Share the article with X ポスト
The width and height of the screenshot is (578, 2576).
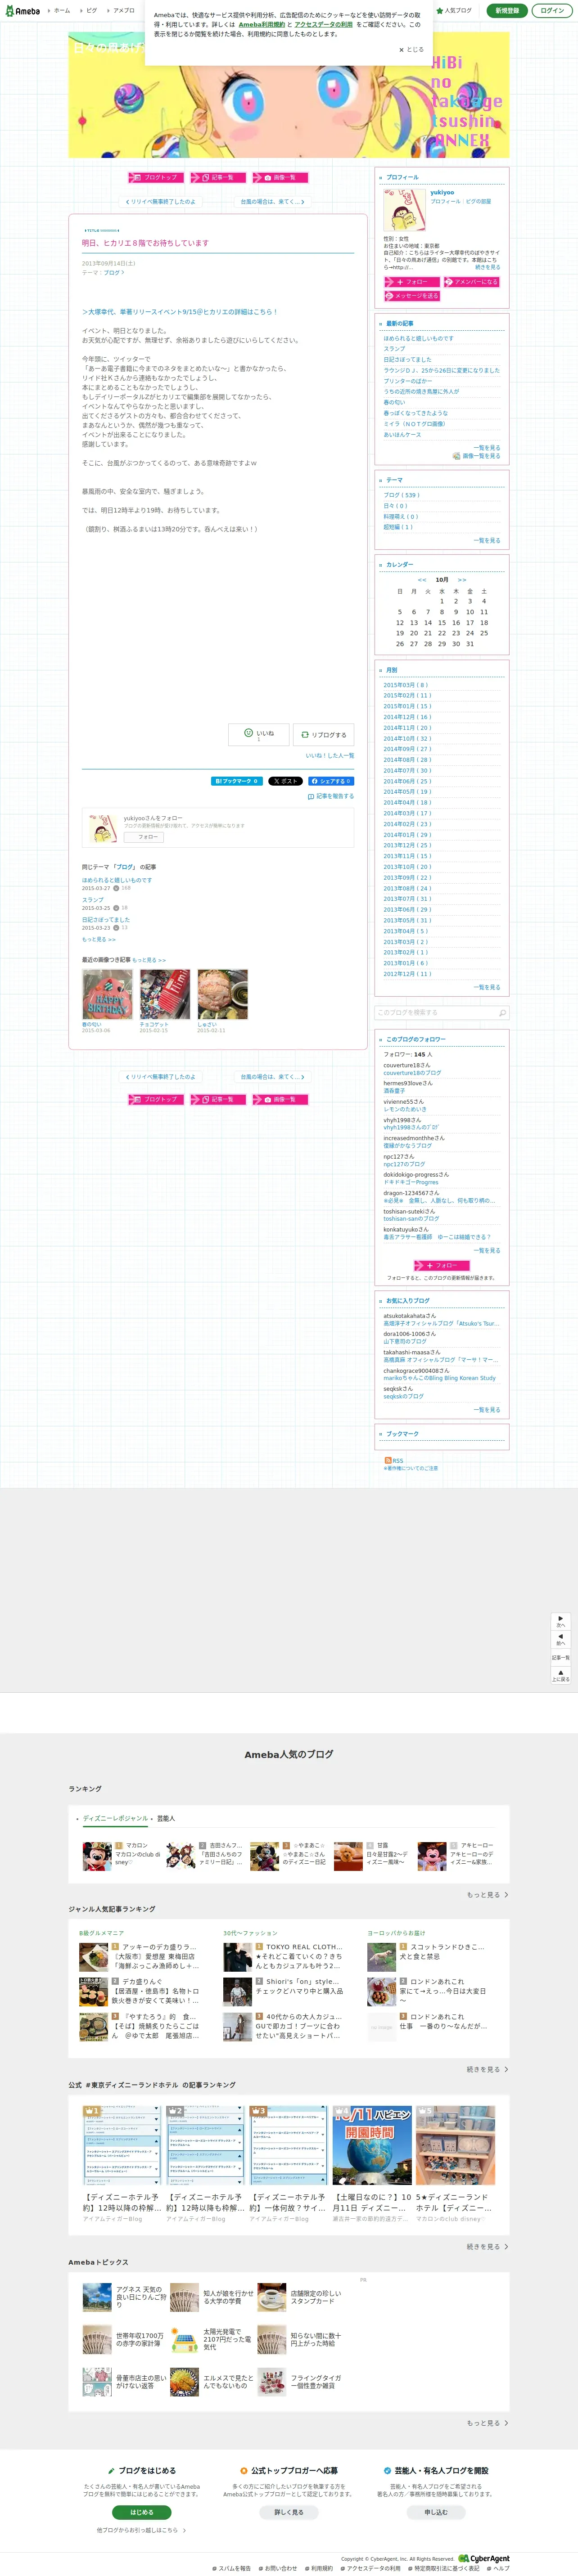(285, 781)
